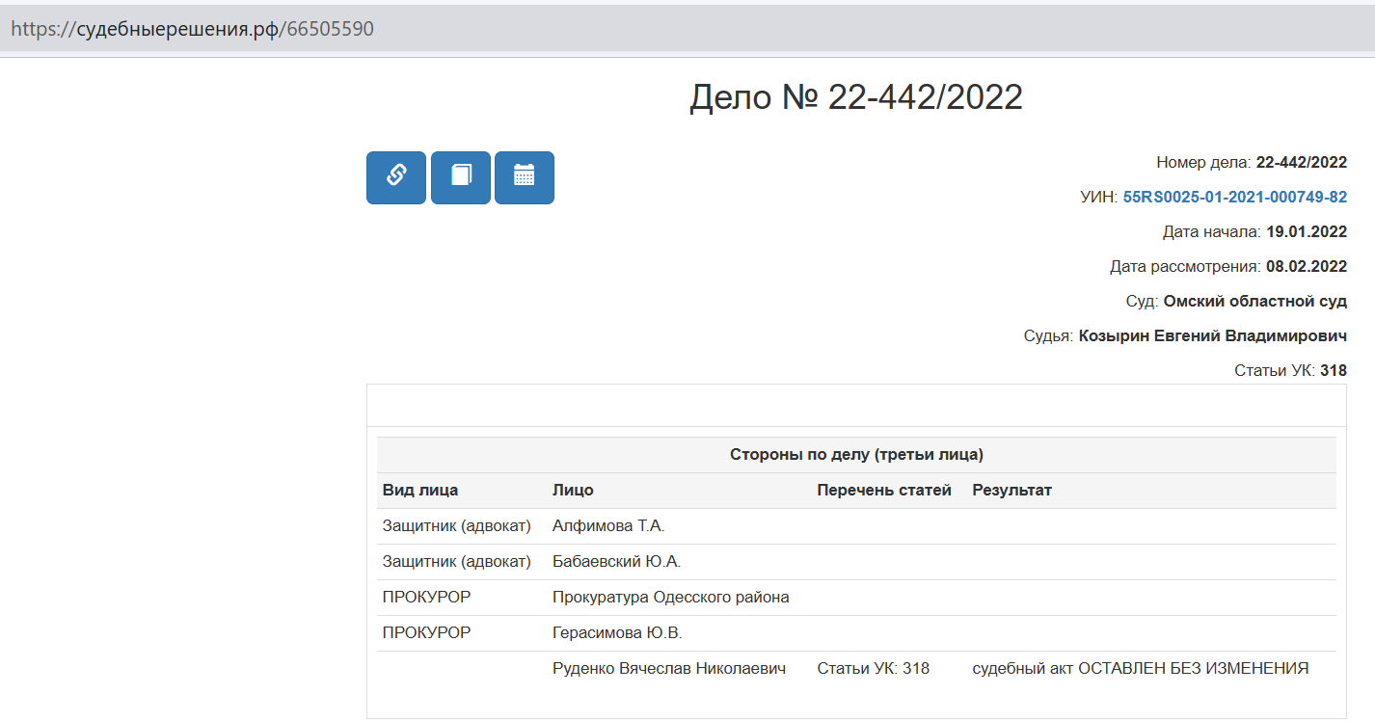The image size is (1375, 721).
Task: Click the Перечень статей column header
Action: (x=884, y=491)
